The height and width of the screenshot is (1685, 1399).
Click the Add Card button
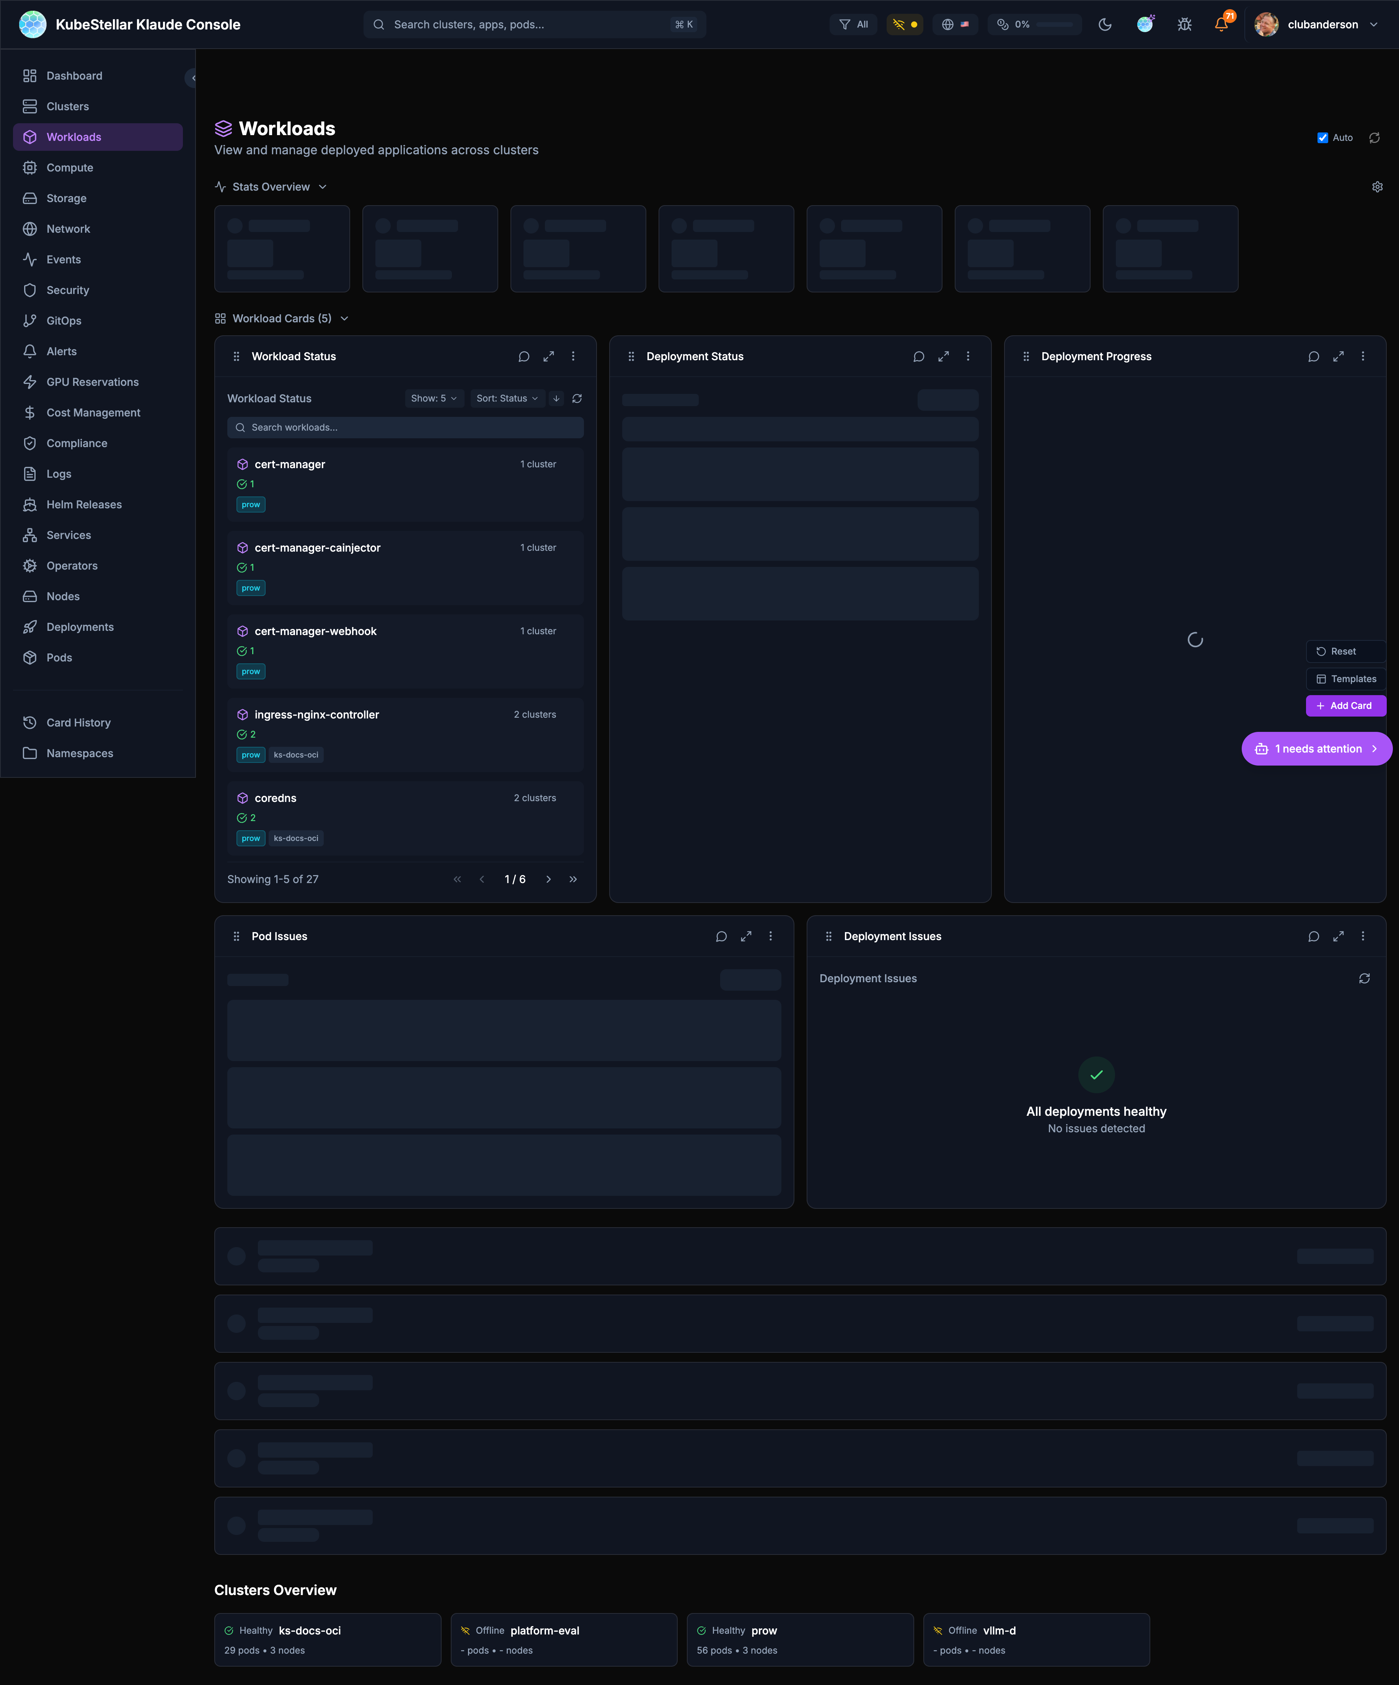click(x=1345, y=706)
